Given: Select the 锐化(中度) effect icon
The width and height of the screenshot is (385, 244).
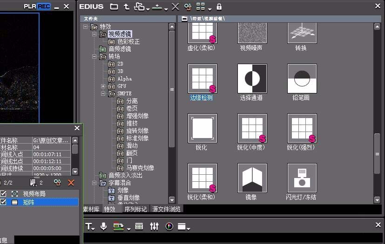Looking at the screenshot, I should [x=252, y=128].
